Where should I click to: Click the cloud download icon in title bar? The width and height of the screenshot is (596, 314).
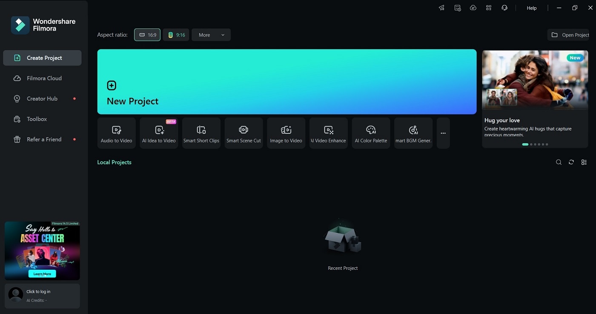[x=473, y=8]
